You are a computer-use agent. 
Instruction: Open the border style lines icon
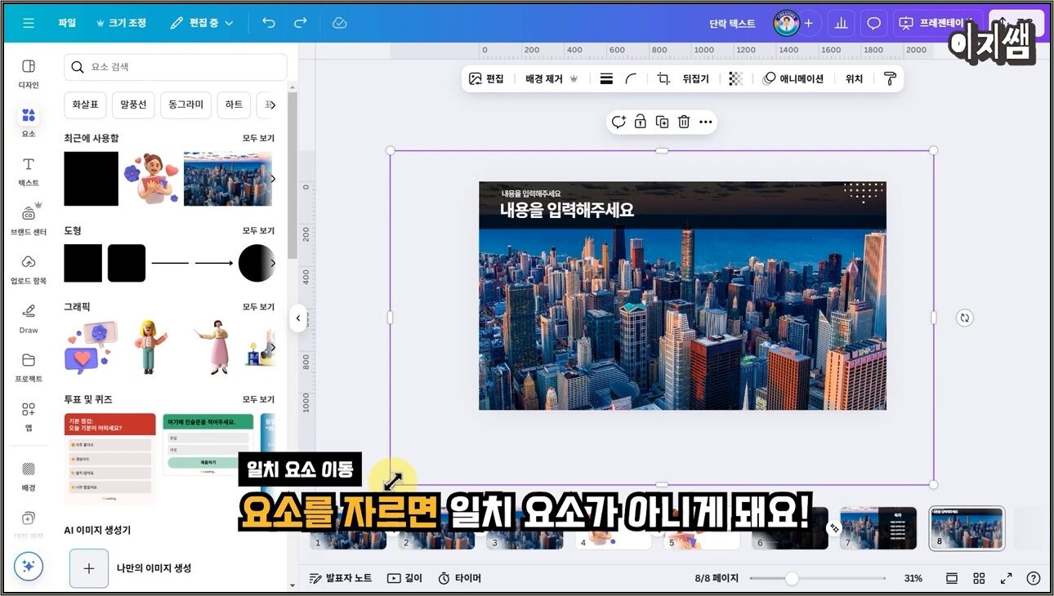point(606,79)
